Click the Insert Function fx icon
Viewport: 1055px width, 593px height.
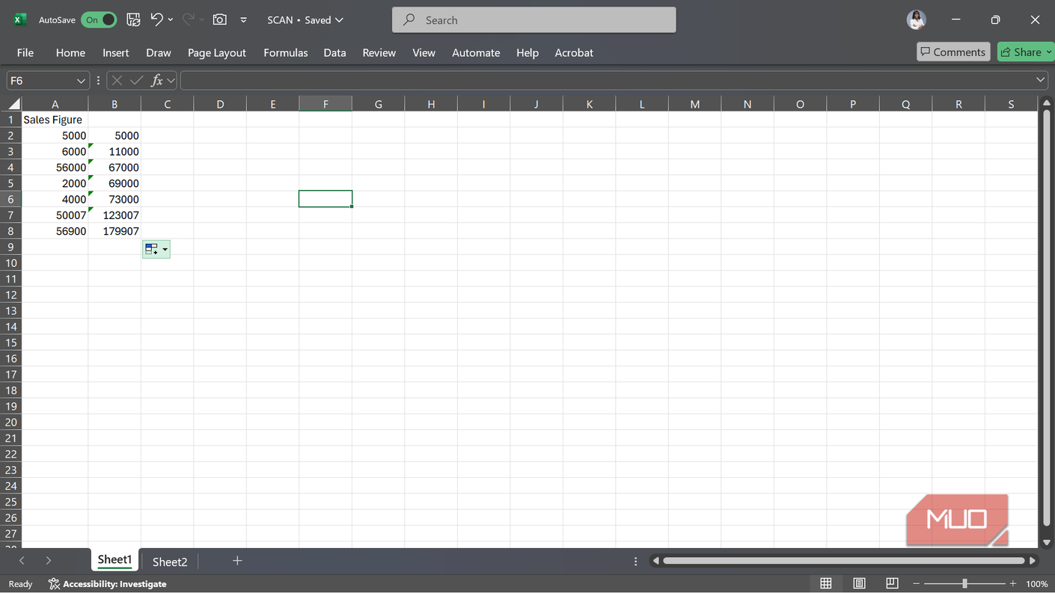click(x=156, y=80)
